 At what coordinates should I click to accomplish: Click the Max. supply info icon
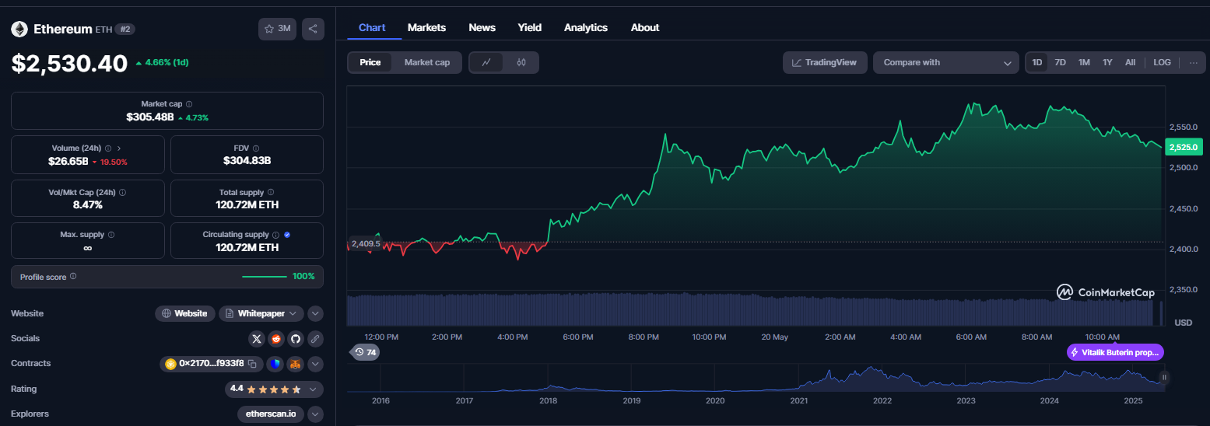(x=111, y=235)
